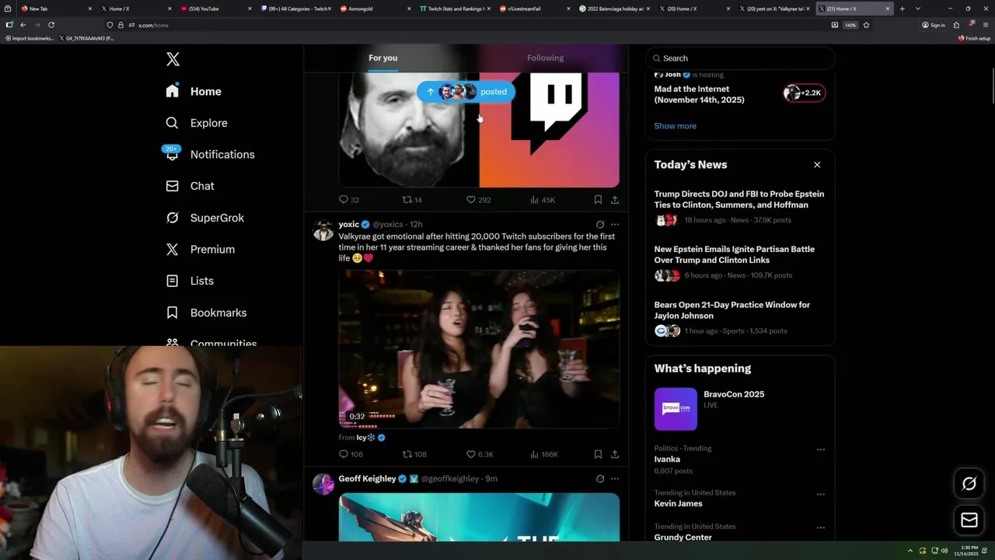
Task: Open more options for Ivanka trend
Action: click(820, 450)
